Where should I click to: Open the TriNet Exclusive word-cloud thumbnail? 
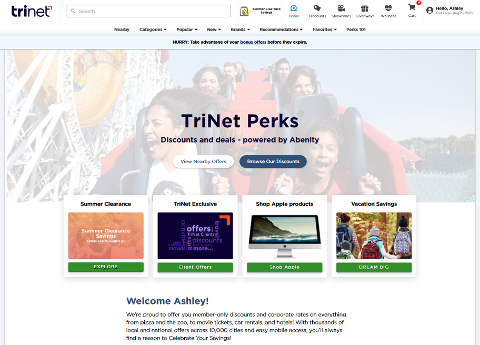(195, 236)
